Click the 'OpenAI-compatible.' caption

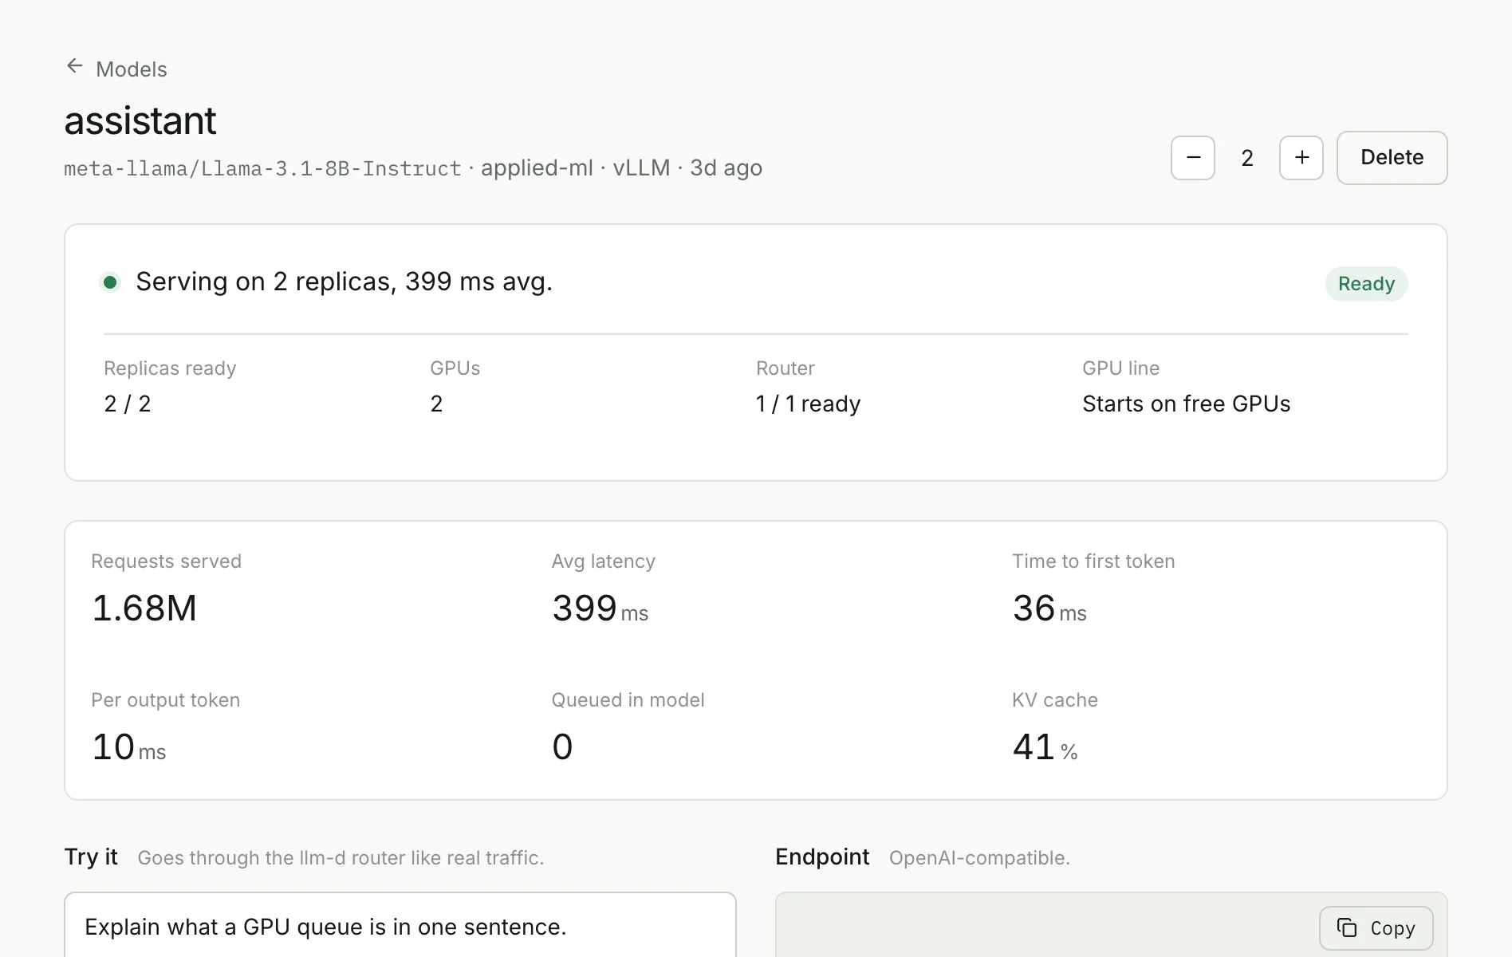pos(979,858)
